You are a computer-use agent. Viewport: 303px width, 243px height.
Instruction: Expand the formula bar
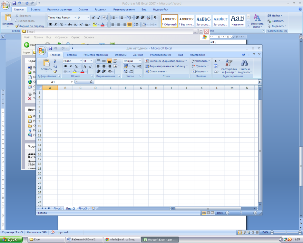click(260, 82)
